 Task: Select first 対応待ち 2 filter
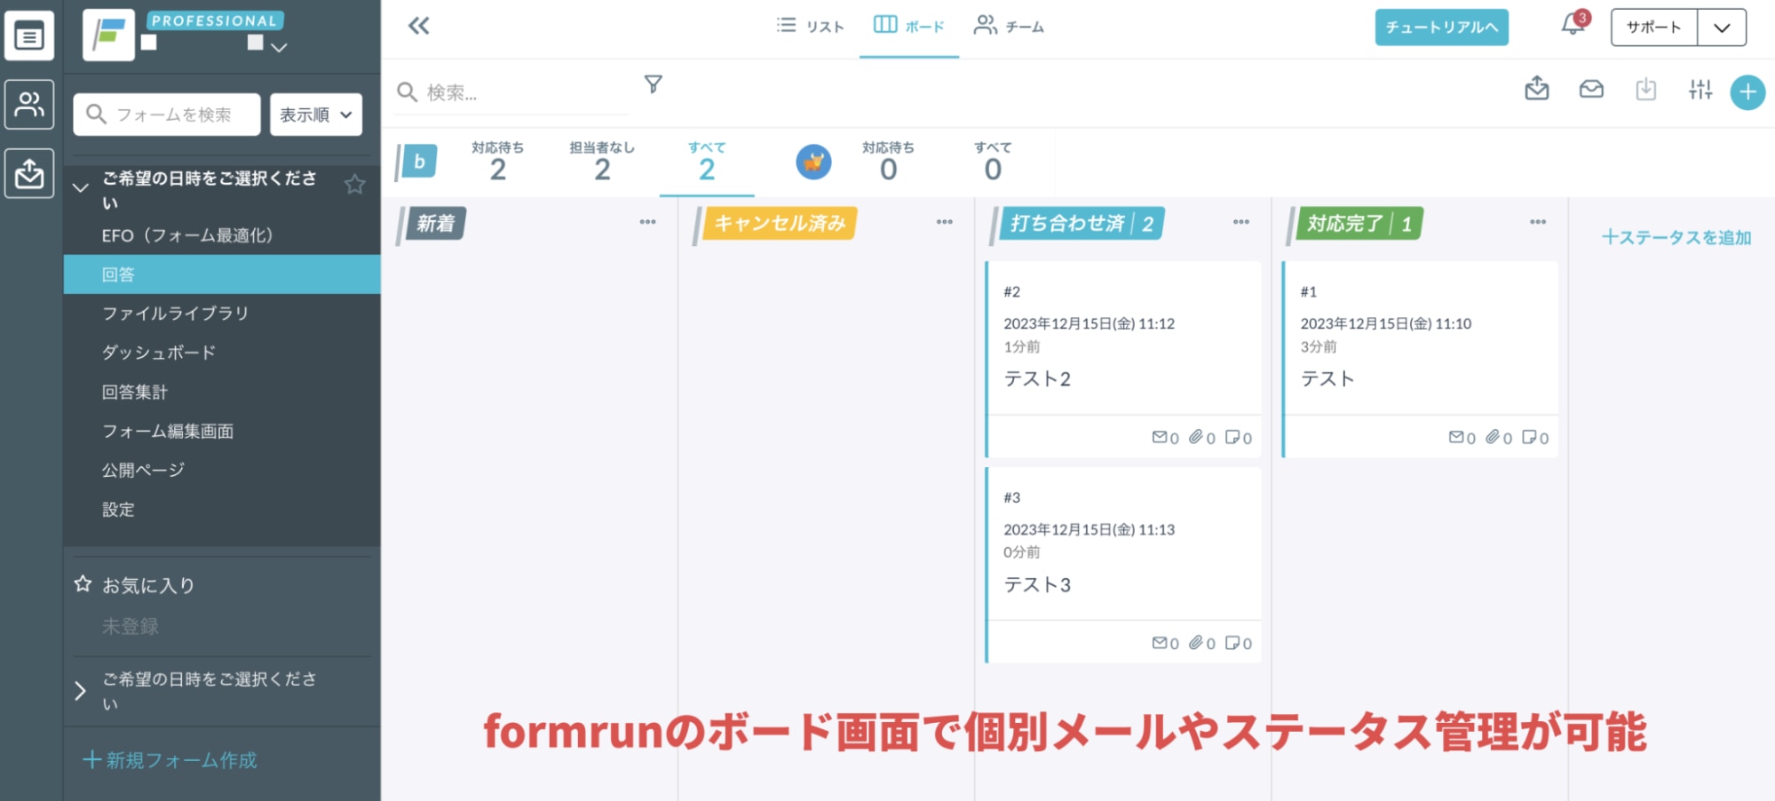[498, 162]
